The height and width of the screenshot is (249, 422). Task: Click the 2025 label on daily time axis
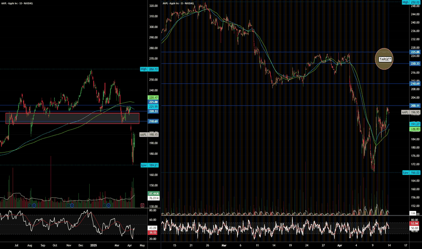click(x=93, y=245)
